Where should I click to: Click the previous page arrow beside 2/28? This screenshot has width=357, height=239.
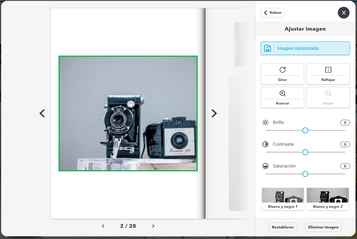103,226
